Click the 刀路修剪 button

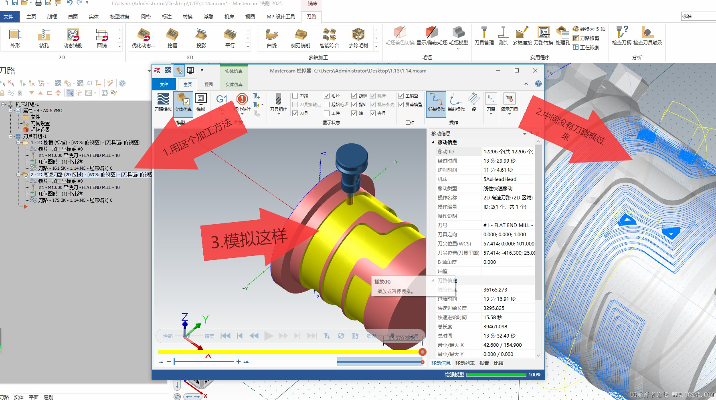click(586, 38)
